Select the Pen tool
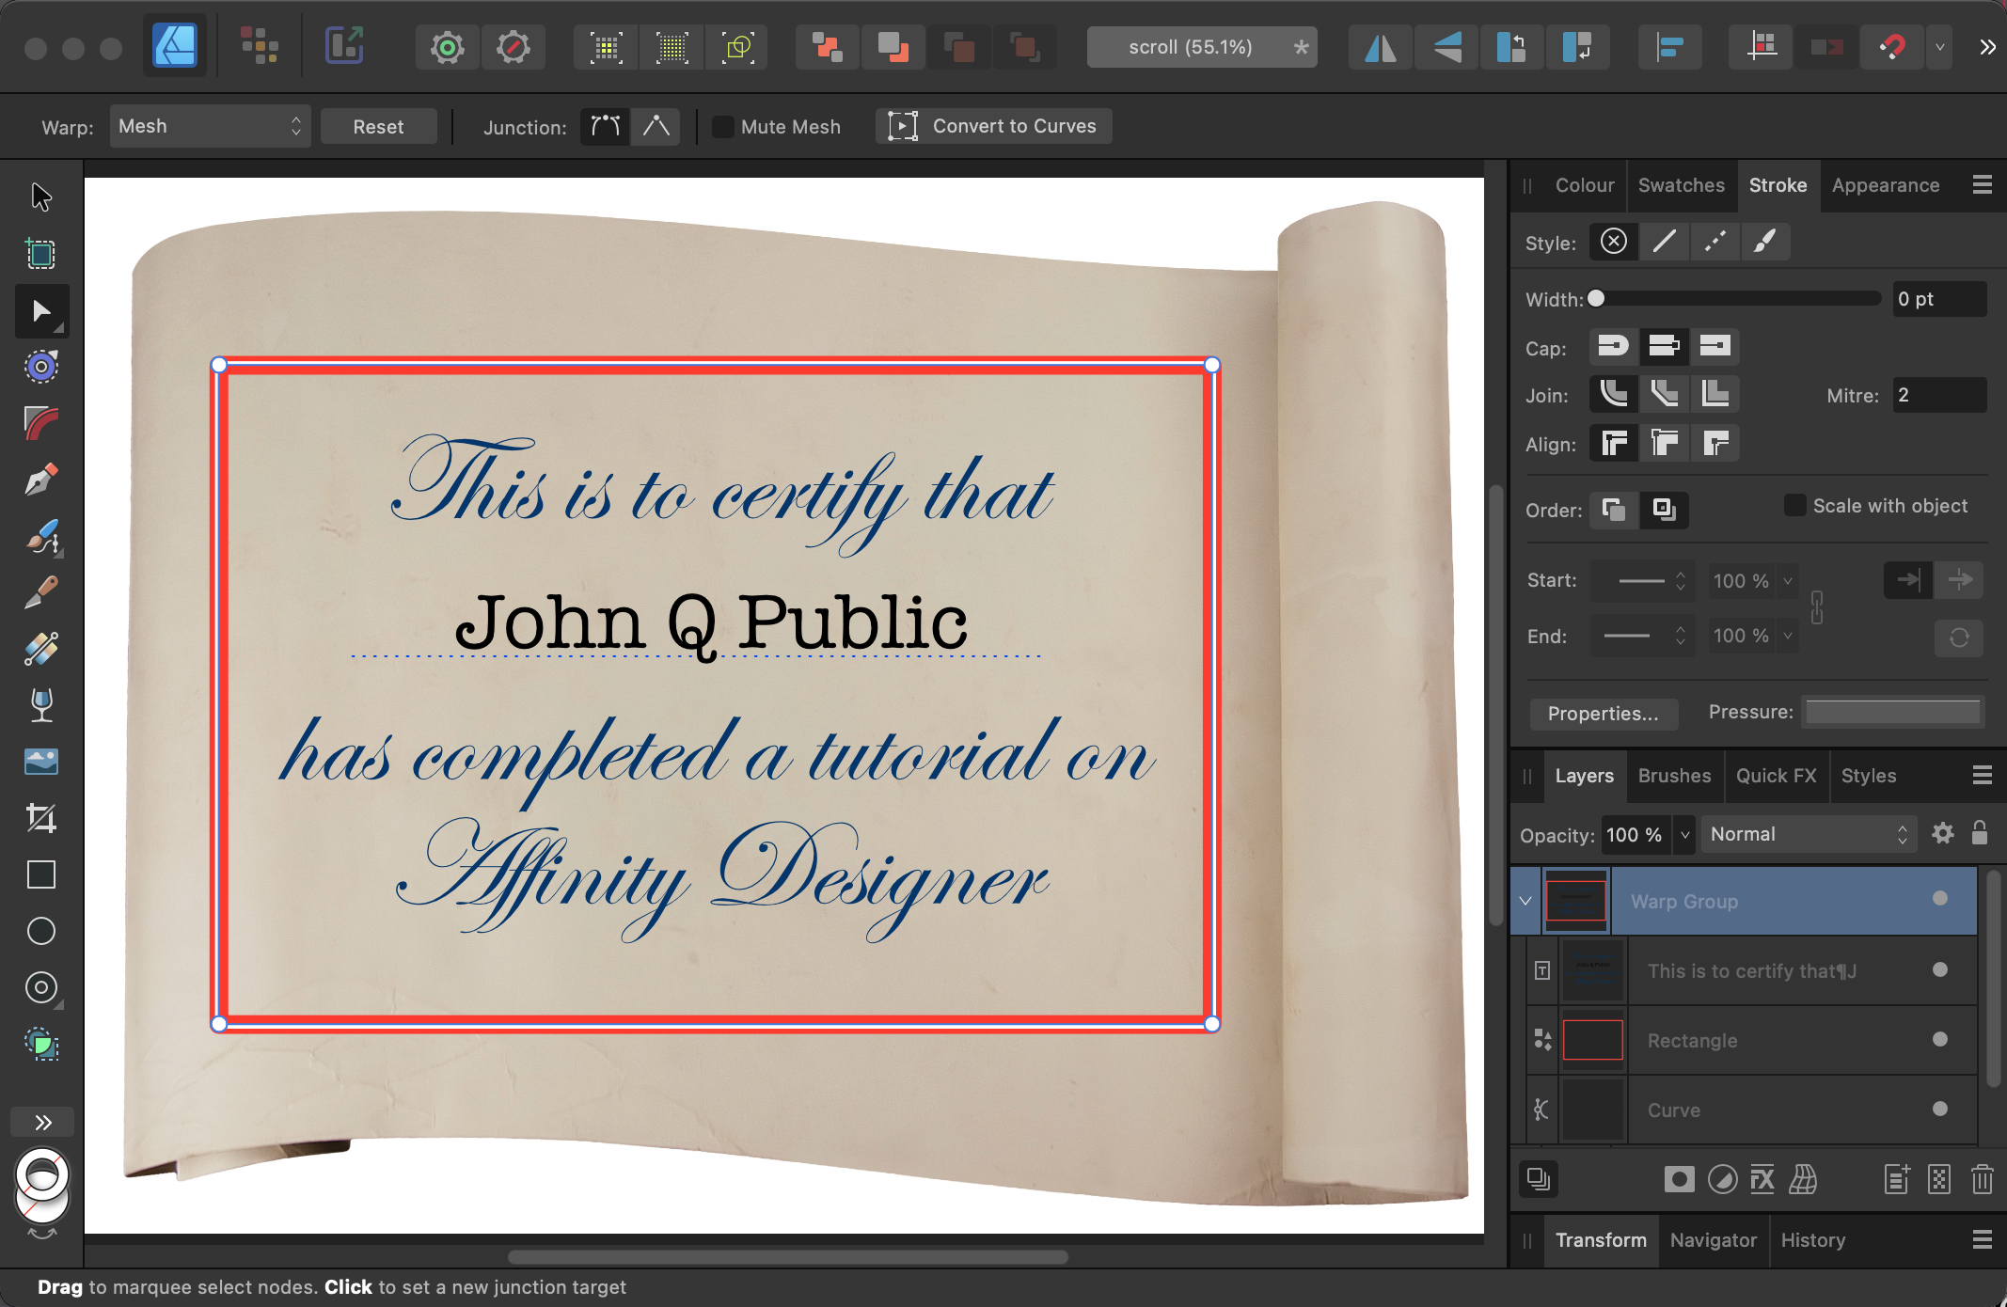2007x1307 pixels. (x=41, y=480)
